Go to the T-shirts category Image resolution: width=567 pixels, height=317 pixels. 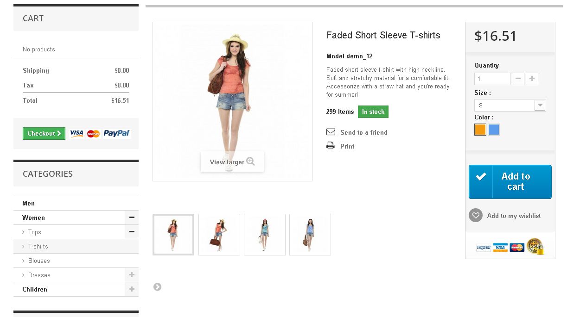[38, 246]
